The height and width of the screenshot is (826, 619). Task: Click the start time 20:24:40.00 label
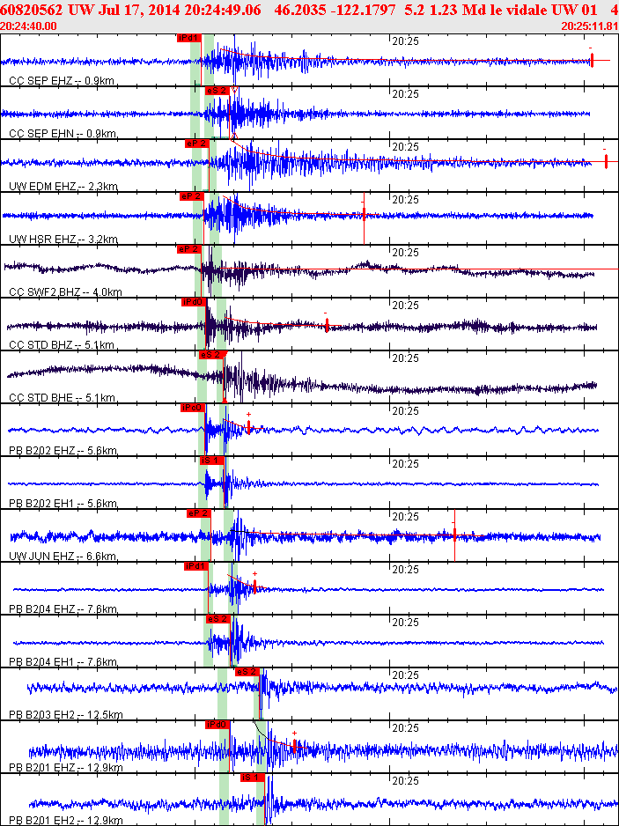28,26
